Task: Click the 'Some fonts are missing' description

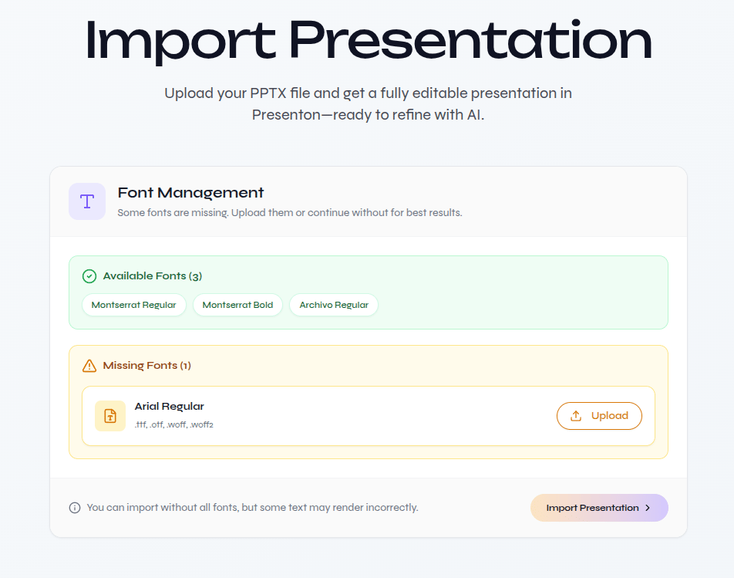Action: point(290,213)
